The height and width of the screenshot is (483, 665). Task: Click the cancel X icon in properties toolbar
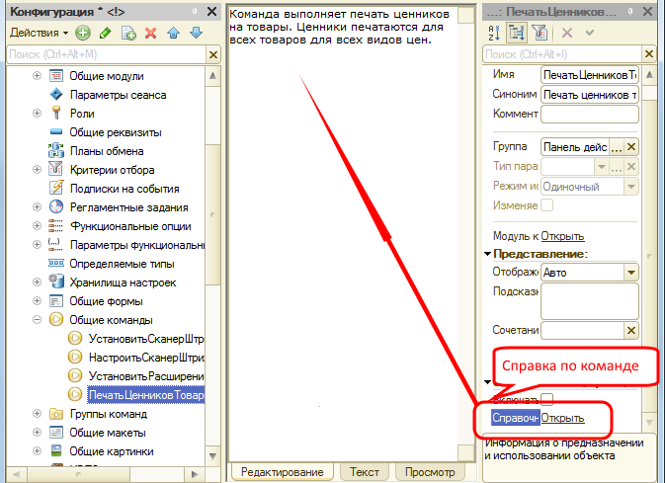567,33
